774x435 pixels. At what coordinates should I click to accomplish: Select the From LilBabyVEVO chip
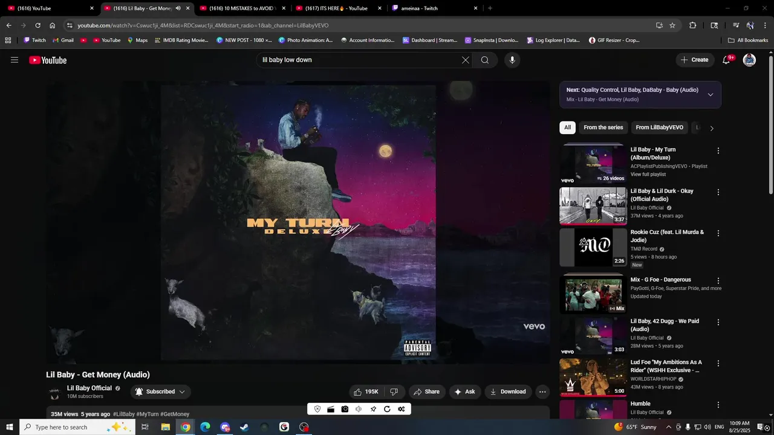pos(659,127)
